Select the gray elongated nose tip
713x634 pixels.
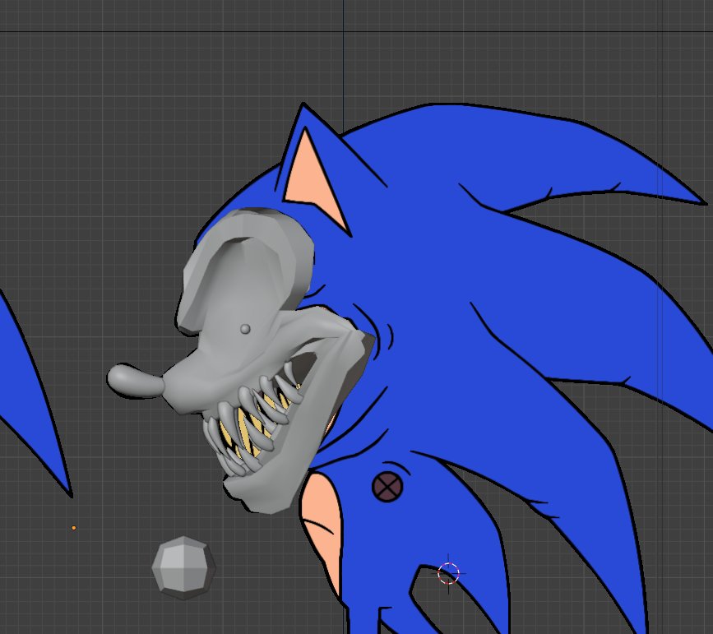pyautogui.click(x=135, y=381)
